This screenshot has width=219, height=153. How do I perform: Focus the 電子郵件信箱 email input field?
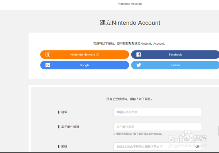pos(158,127)
